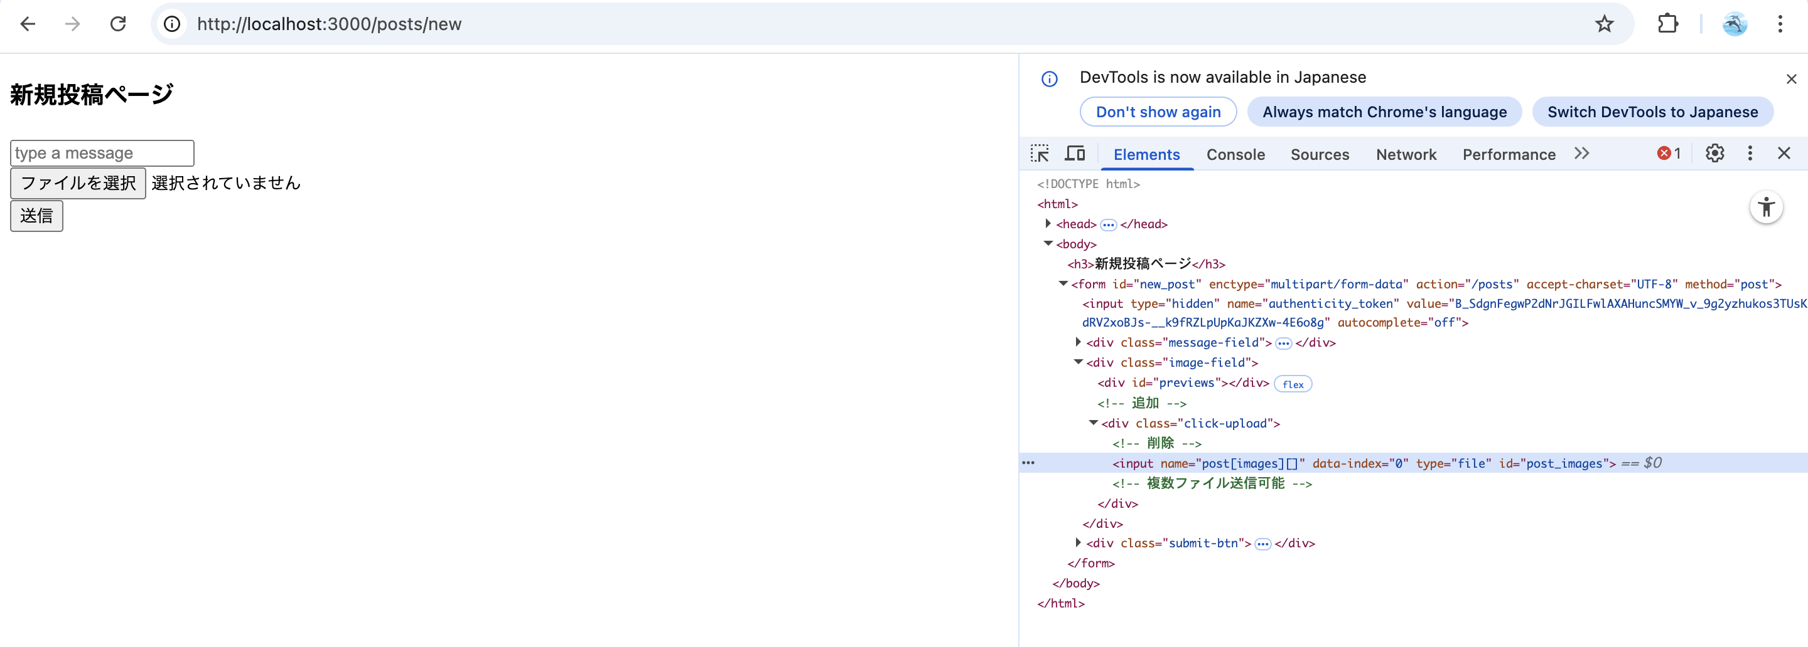
Task: Show more DevTools tabs
Action: (x=1581, y=154)
